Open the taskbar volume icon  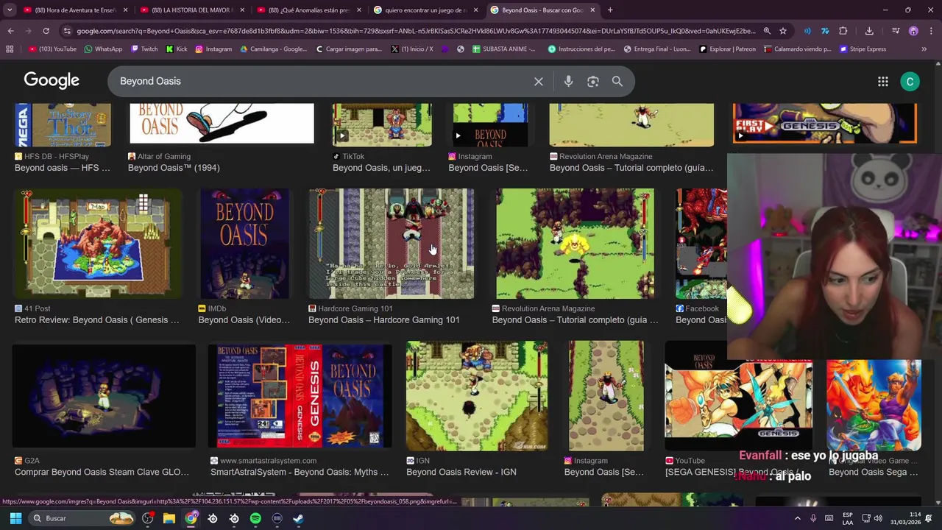point(878,518)
